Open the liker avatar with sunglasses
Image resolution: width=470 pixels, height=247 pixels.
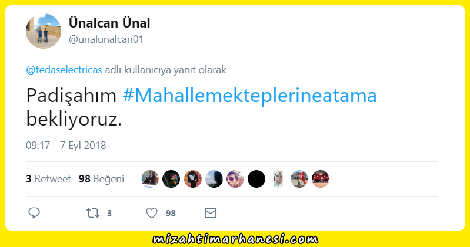coord(235,179)
